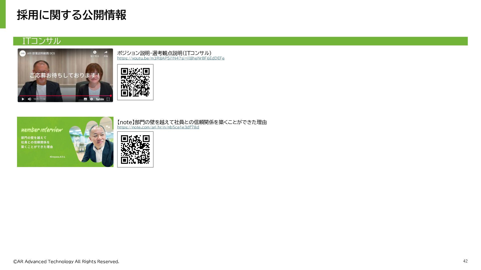Viewport: 481px width, 270px height.
Task: Click the ITコンサル section header bar
Action: (240, 41)
